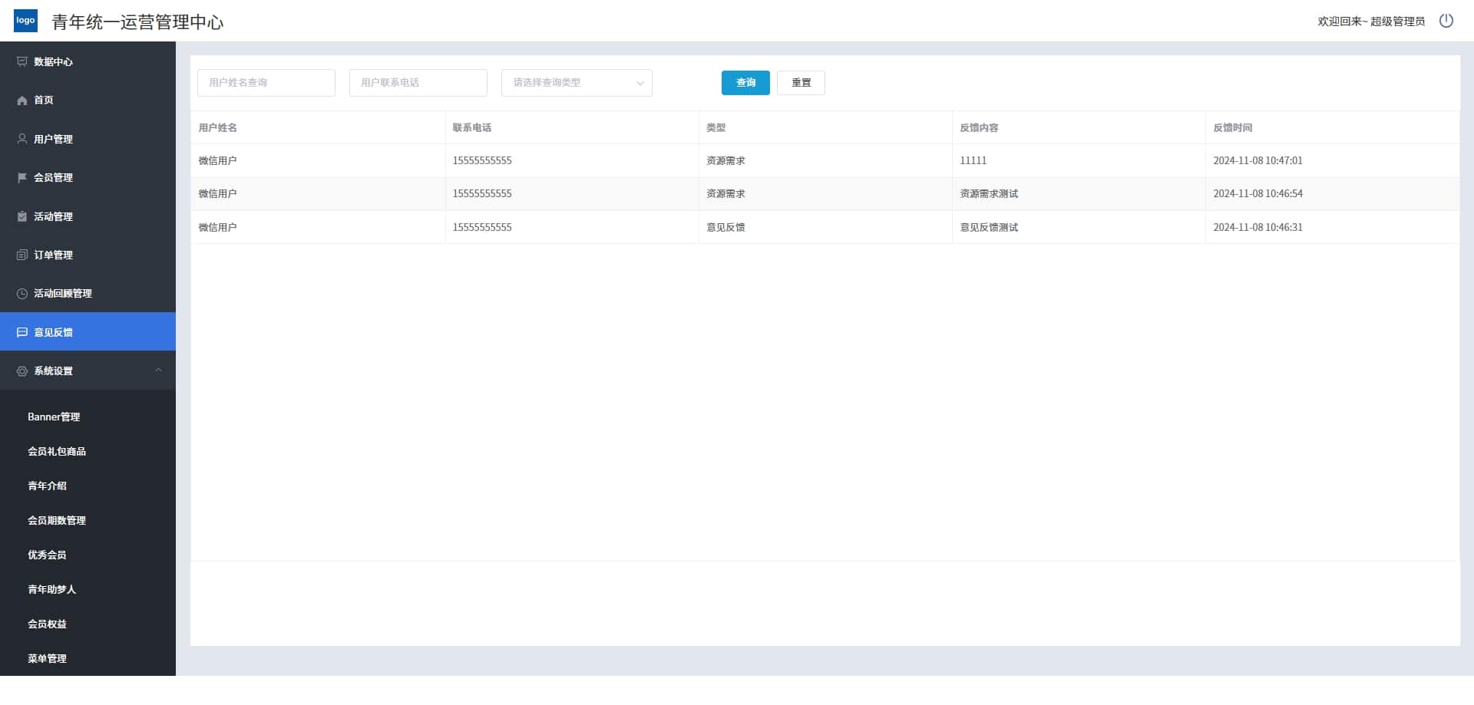Open the 请选择查询类型 dropdown
Screen dimensions: 1474x705
577,83
